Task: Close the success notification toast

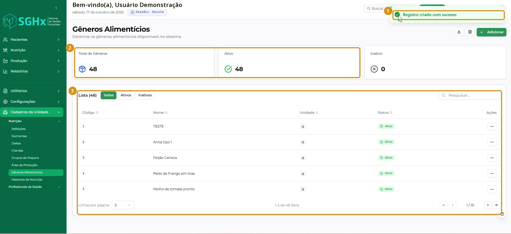Action: pos(391,7)
